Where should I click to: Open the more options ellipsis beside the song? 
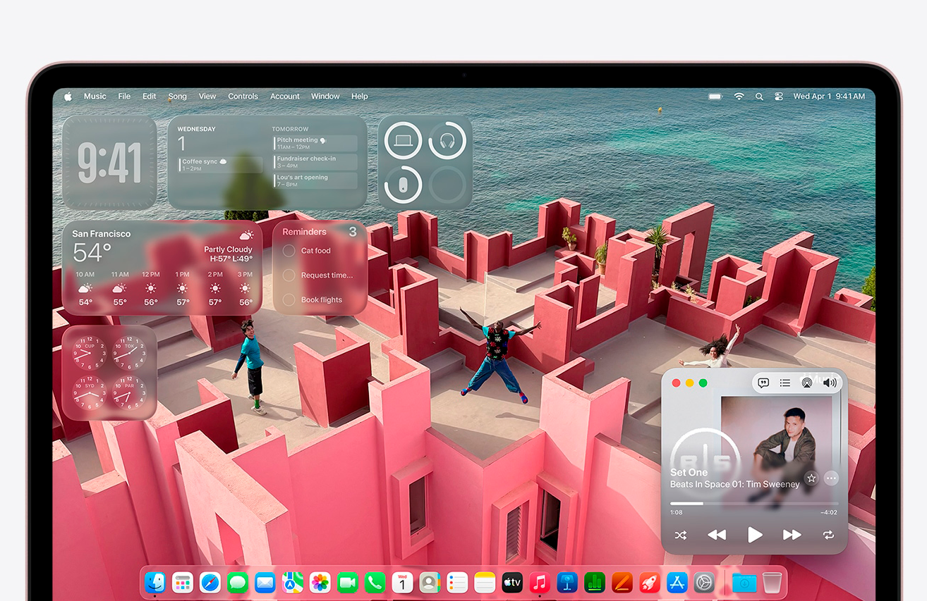point(831,478)
